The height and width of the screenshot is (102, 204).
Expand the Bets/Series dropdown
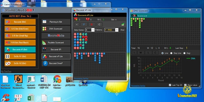pyautogui.click(x=93, y=30)
